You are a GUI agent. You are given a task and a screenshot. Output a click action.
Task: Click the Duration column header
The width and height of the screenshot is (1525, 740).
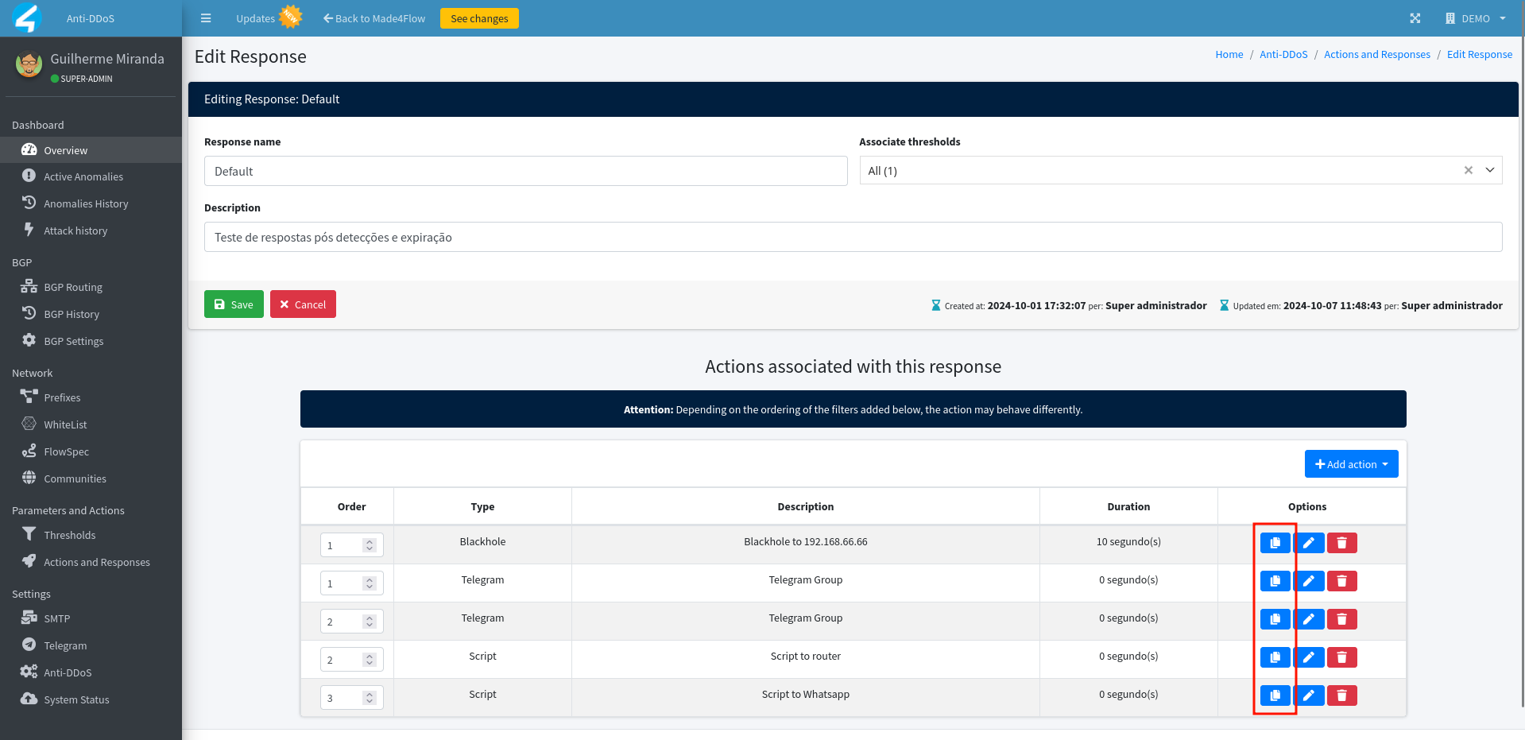(1128, 506)
